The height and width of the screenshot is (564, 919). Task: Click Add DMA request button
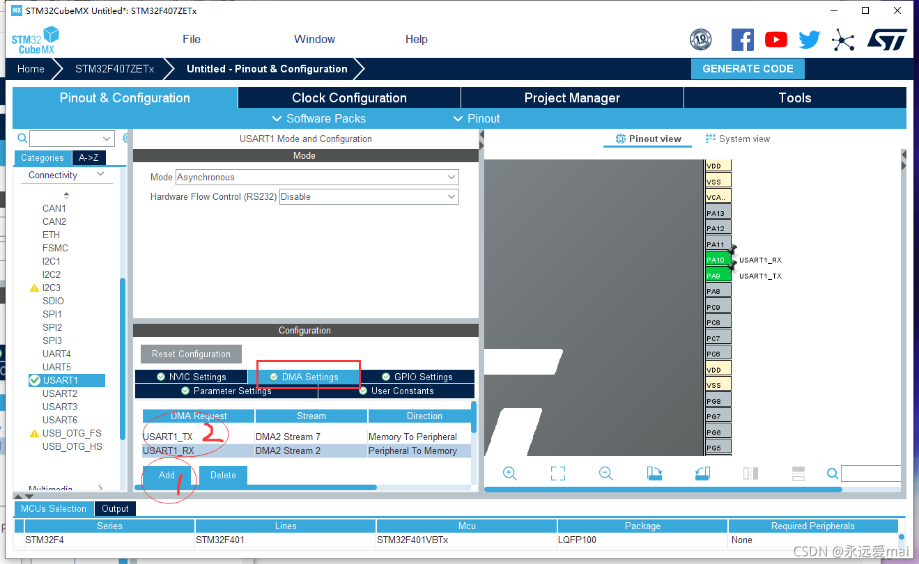[167, 475]
